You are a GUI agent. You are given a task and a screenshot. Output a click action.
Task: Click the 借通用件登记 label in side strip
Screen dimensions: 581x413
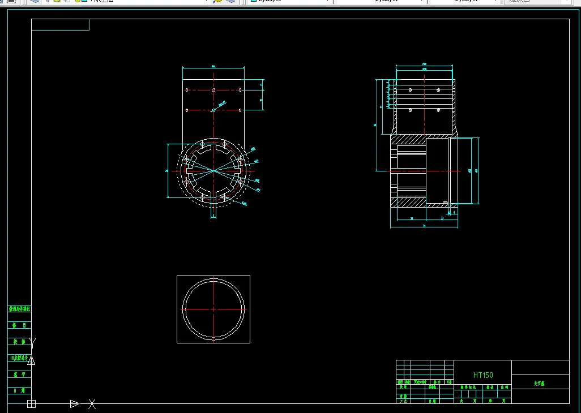point(19,309)
